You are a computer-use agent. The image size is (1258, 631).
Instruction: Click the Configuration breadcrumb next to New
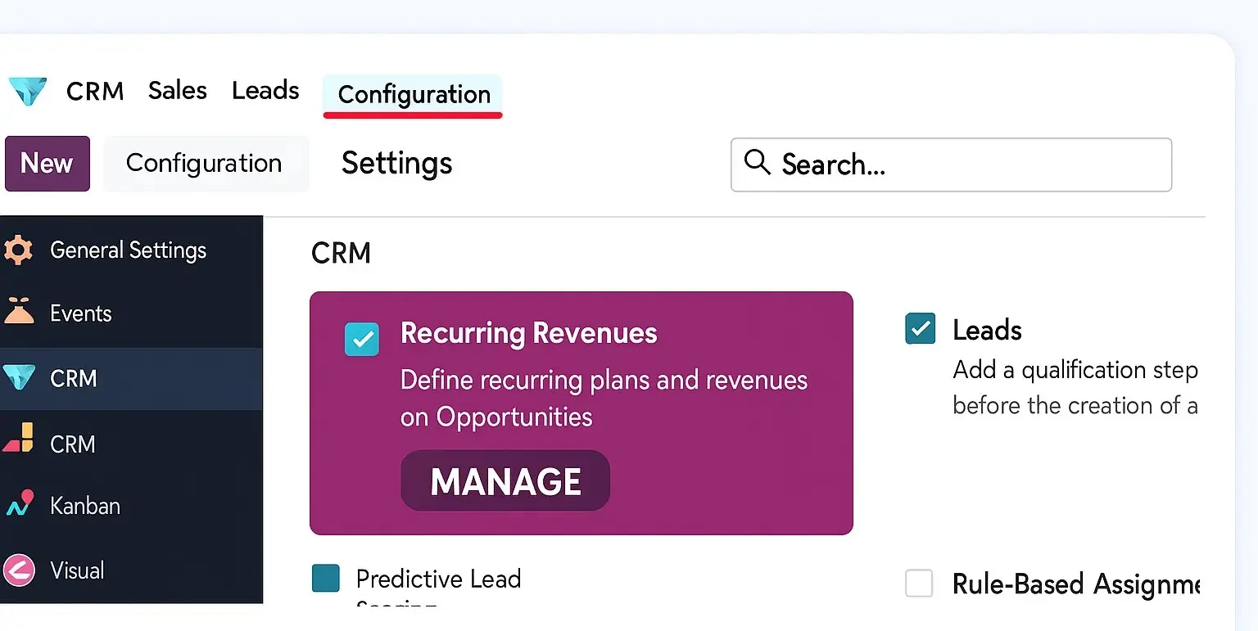tap(205, 164)
